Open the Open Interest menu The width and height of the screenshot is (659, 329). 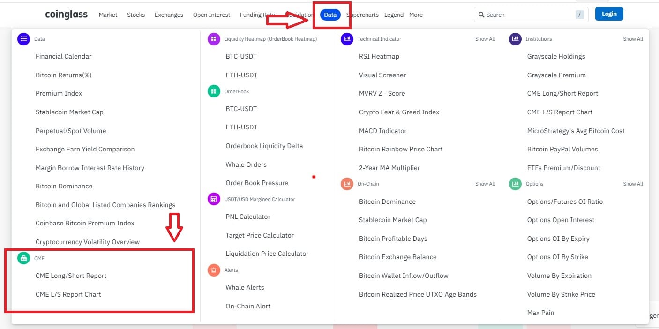coord(211,15)
